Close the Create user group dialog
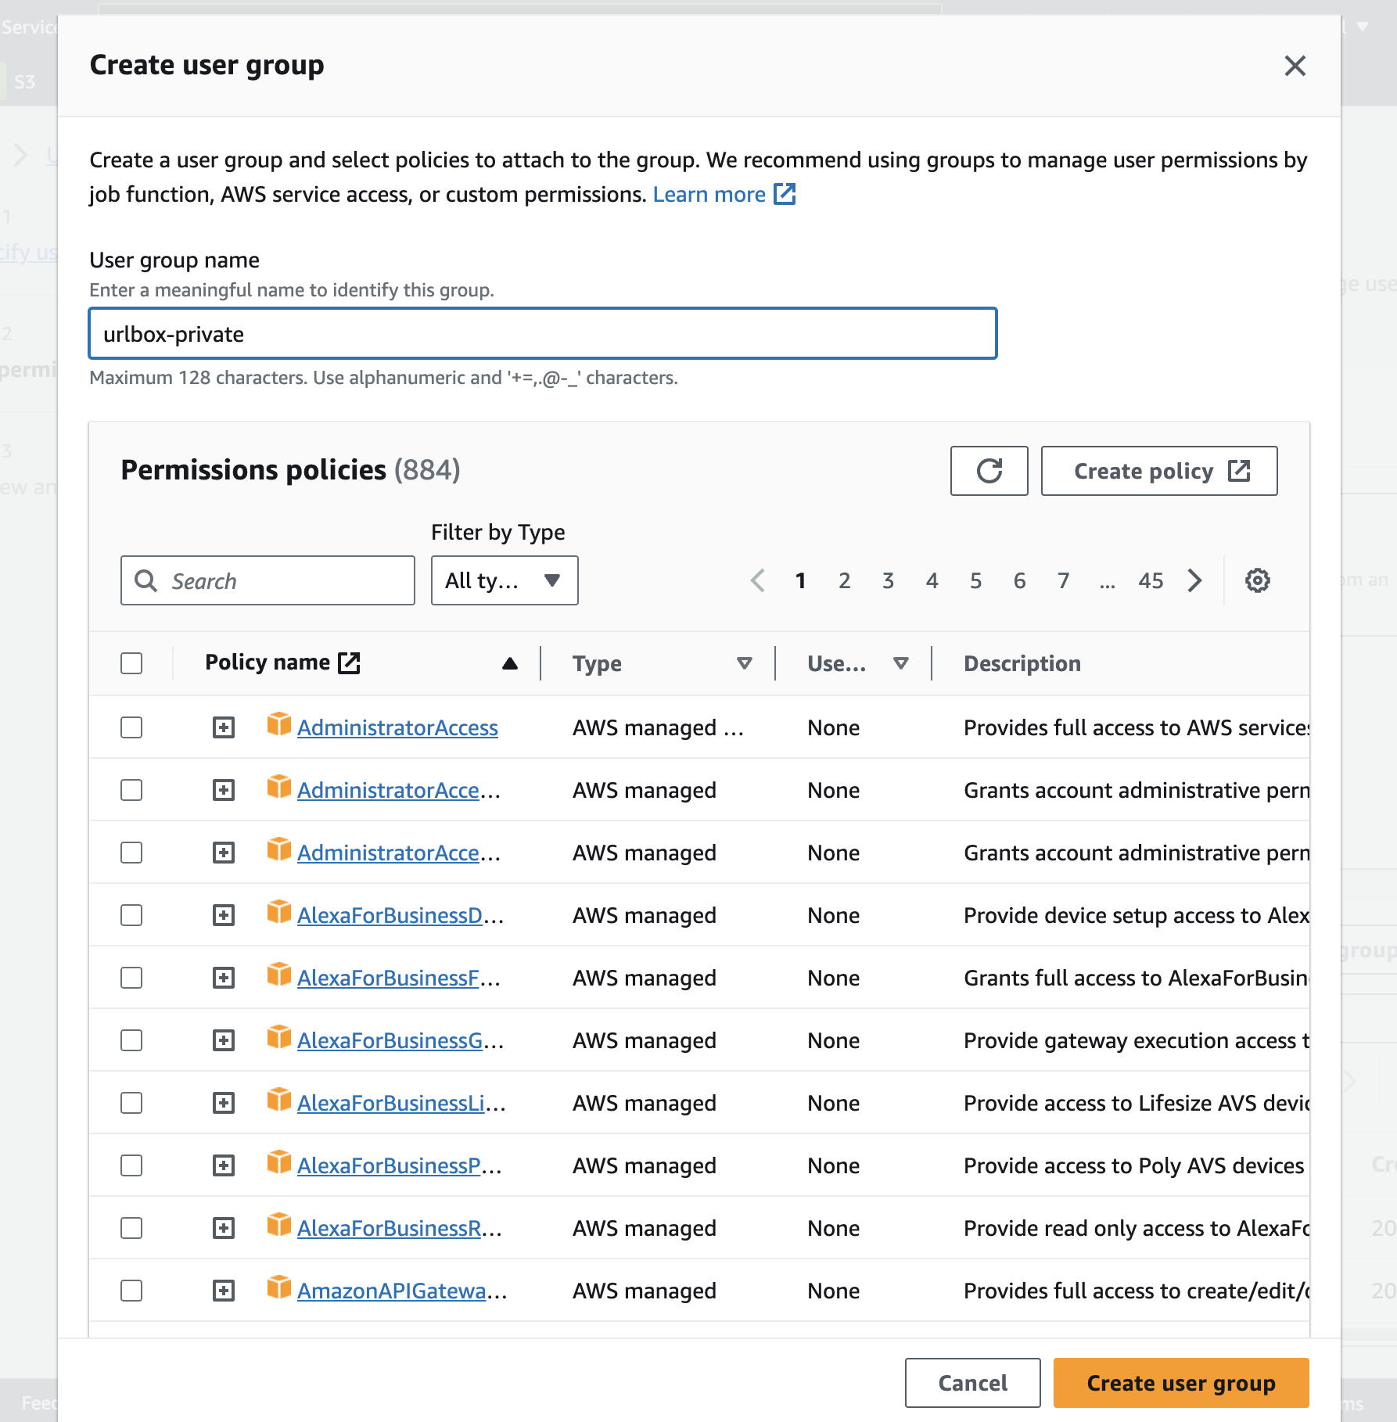The image size is (1397, 1422). 1295,66
